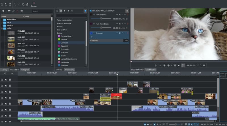Select Hue shift effect
The image size is (227, 126).
click(63, 53)
